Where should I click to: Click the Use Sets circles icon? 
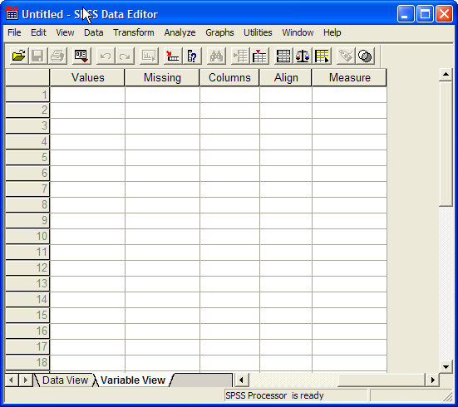point(365,56)
